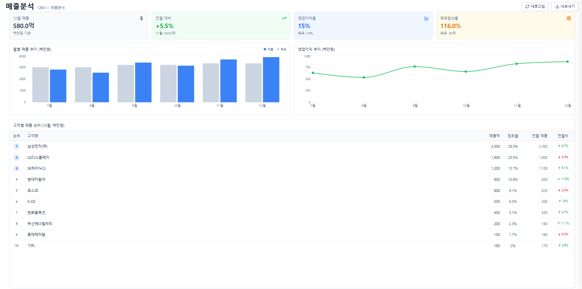Click the download icon in 내보내기 button

pyautogui.click(x=557, y=6)
